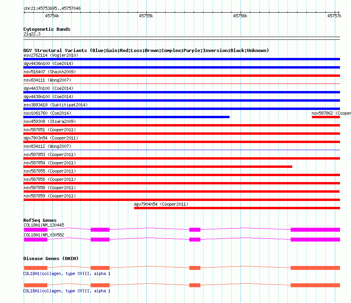Viewport: 351px width, 303px height.
Task: Click the 45754k ruler position
Action: pyautogui.click(x=52, y=16)
